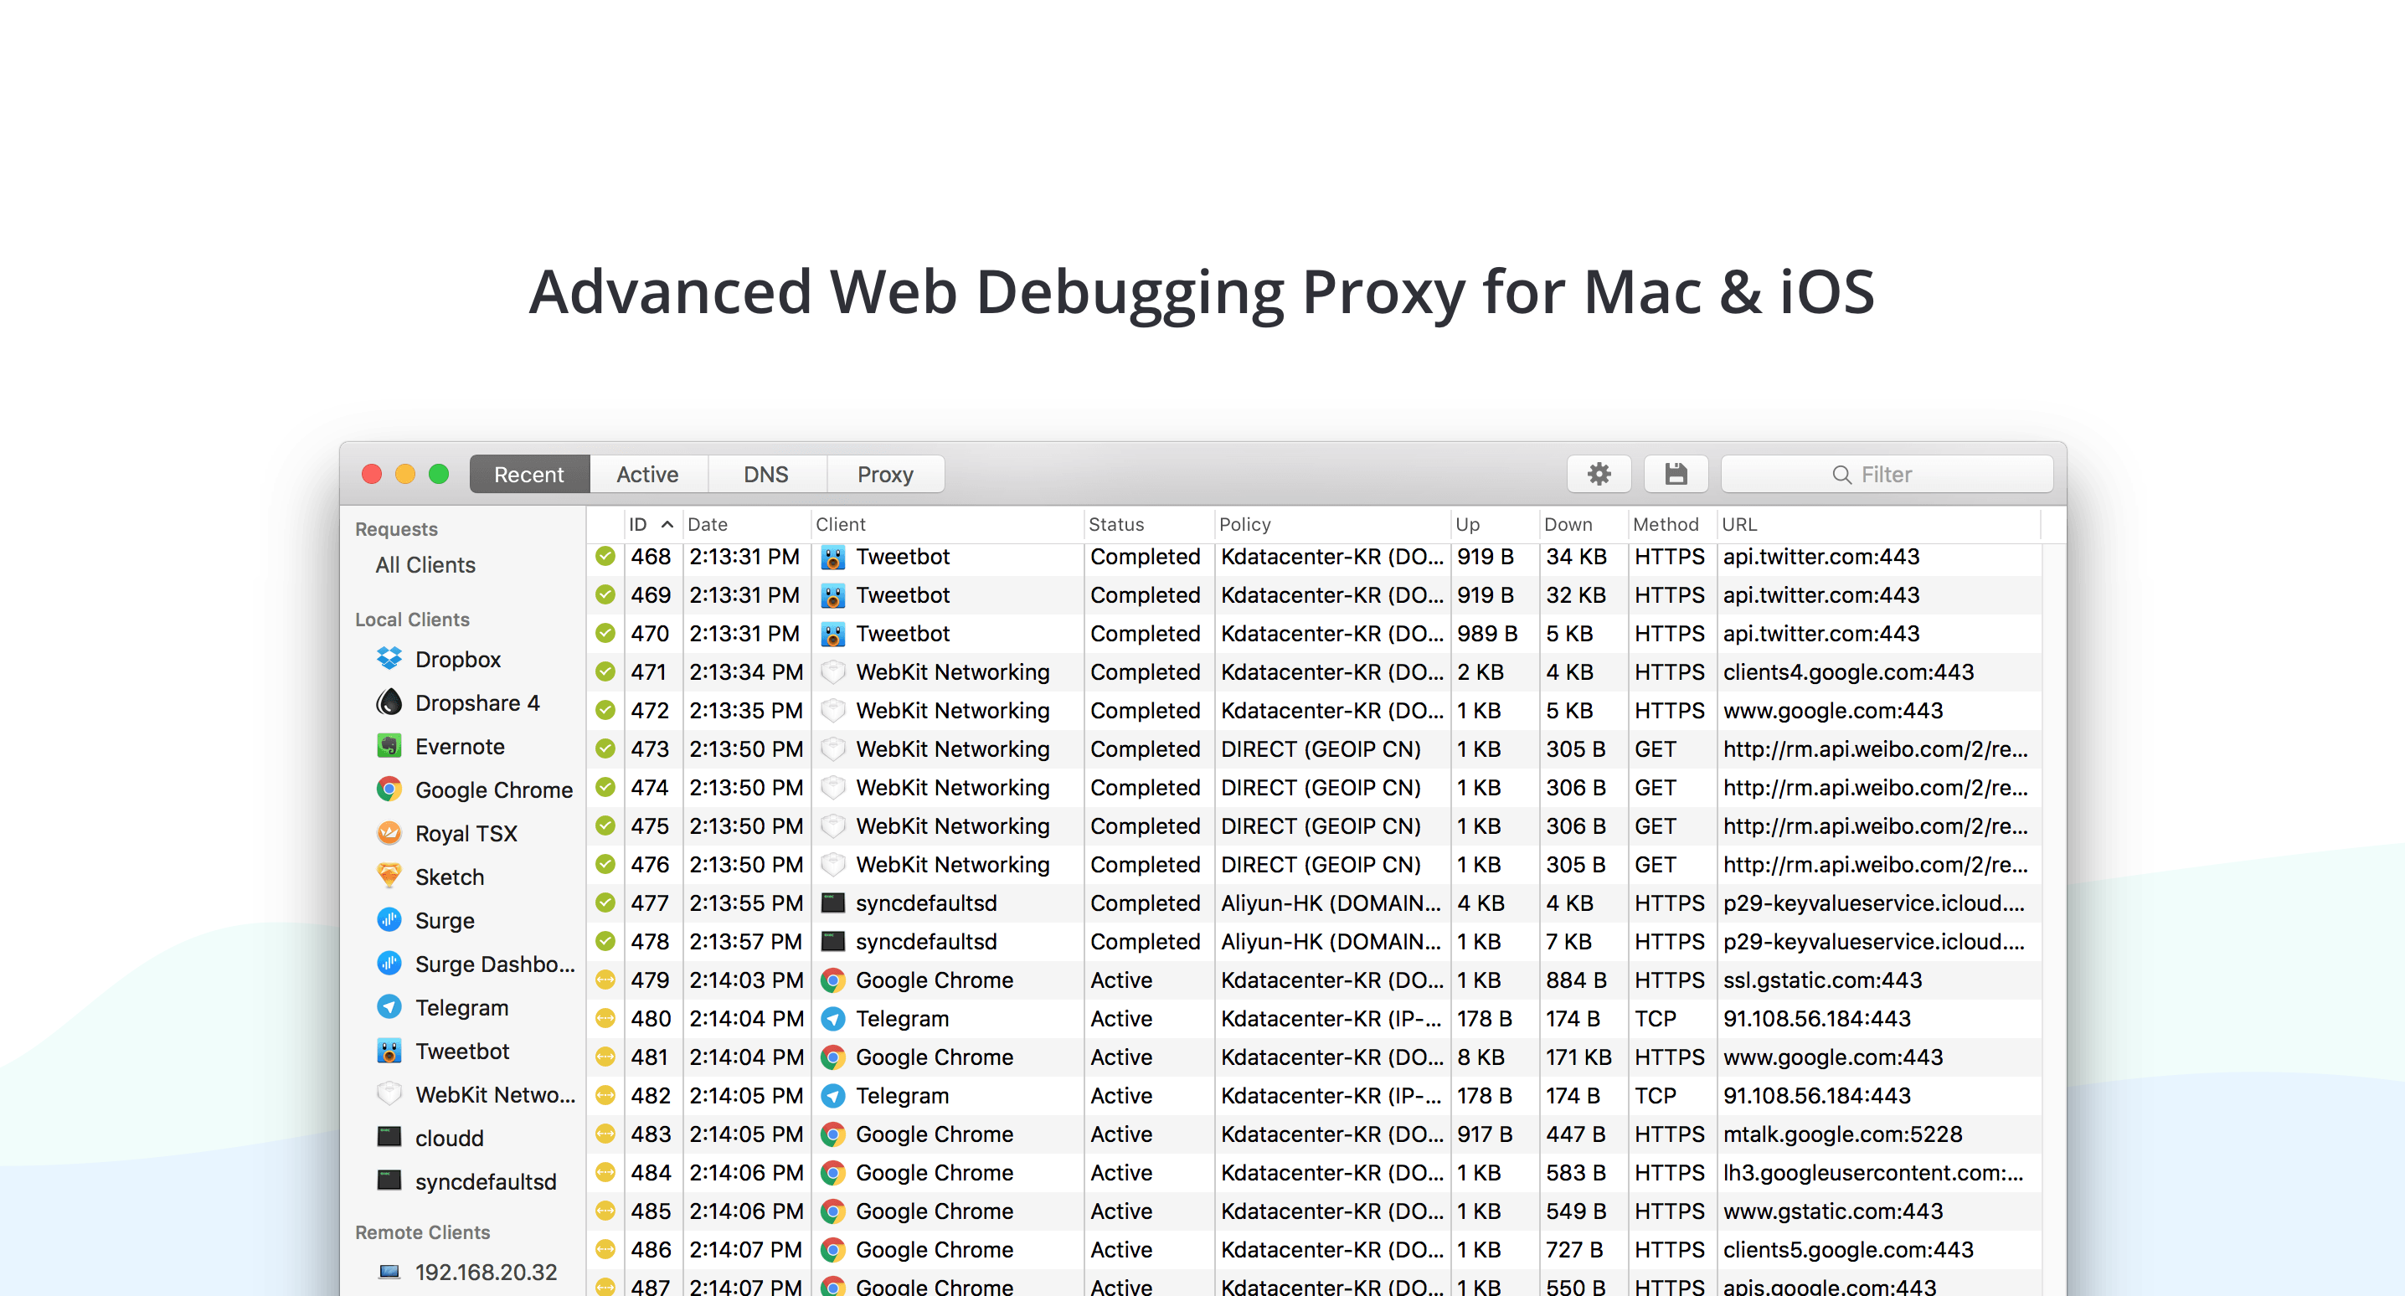Click the Telegram icon in the sidebar
The height and width of the screenshot is (1296, 2405).
click(389, 1007)
